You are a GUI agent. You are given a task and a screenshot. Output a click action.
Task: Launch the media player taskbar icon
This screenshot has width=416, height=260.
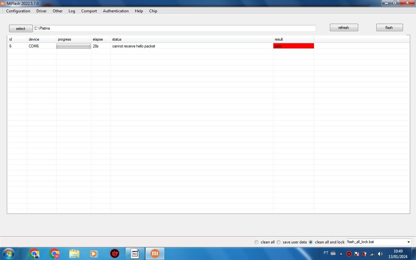click(94, 253)
